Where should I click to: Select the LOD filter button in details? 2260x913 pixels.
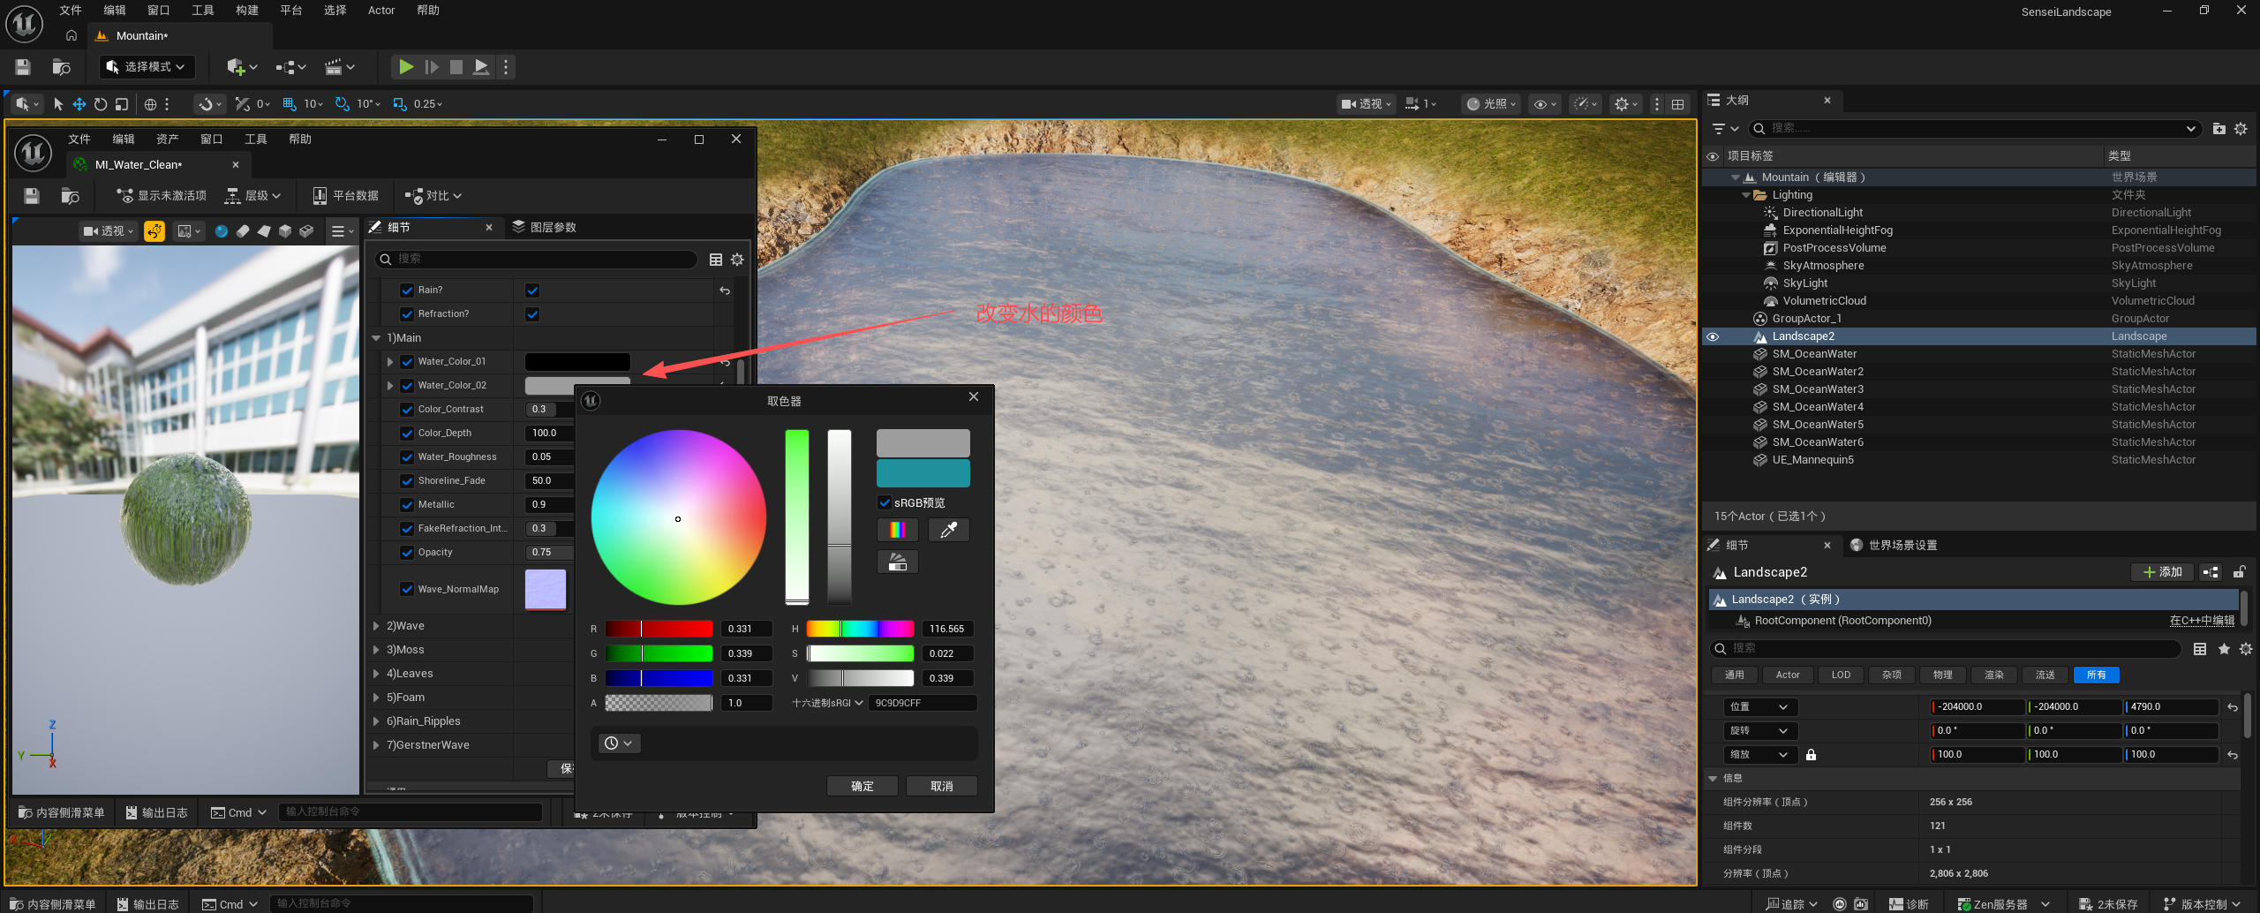pos(1841,675)
